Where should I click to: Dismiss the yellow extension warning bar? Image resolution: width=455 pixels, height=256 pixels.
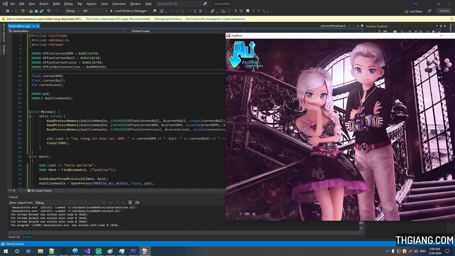click(x=452, y=19)
